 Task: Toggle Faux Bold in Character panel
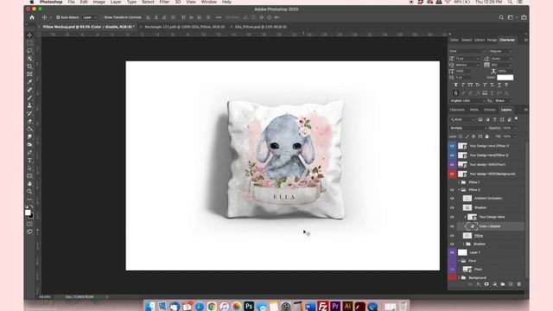pos(455,85)
